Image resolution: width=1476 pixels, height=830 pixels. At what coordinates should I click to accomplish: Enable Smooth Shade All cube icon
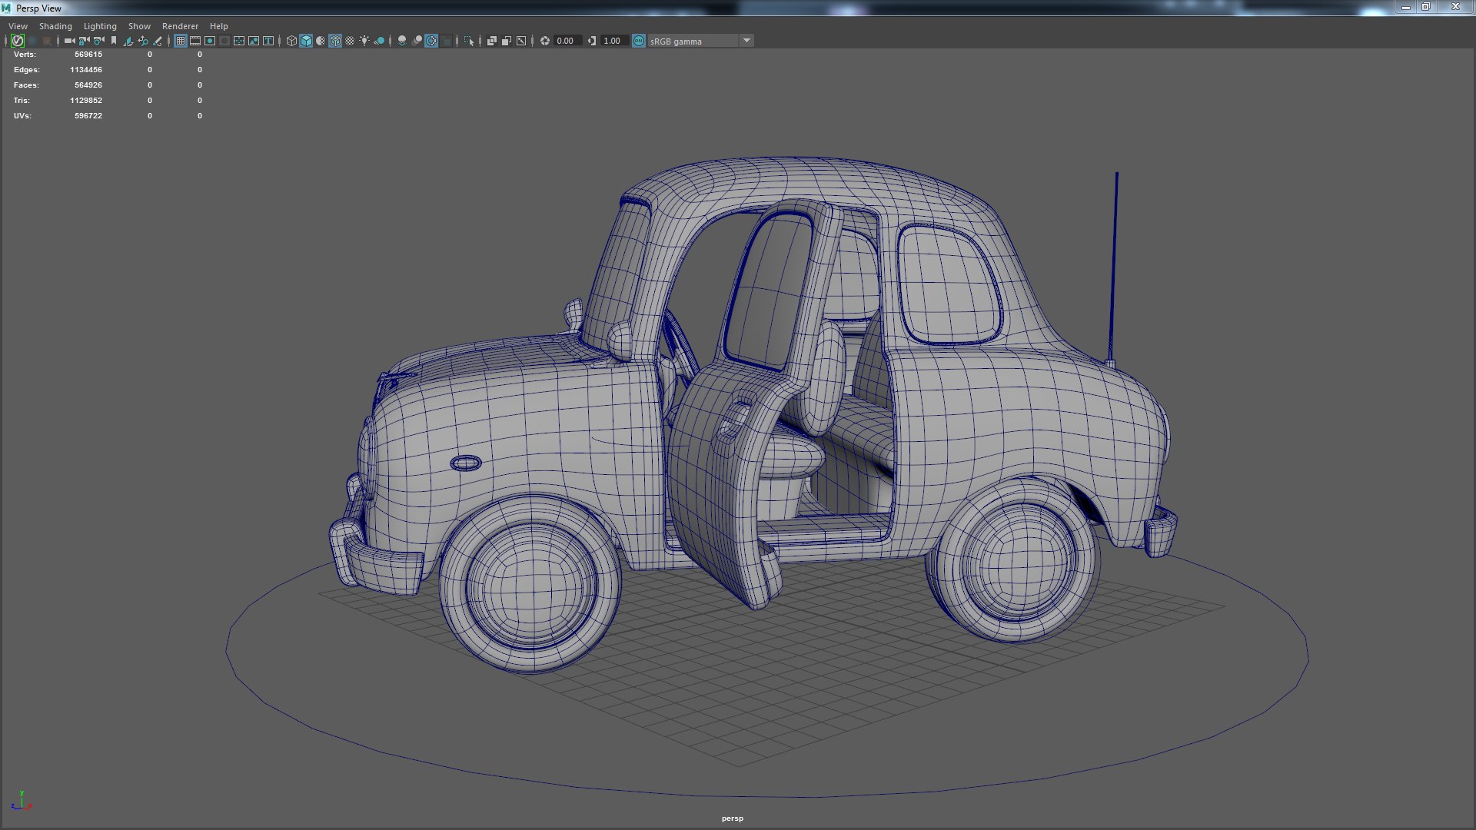[x=306, y=41]
